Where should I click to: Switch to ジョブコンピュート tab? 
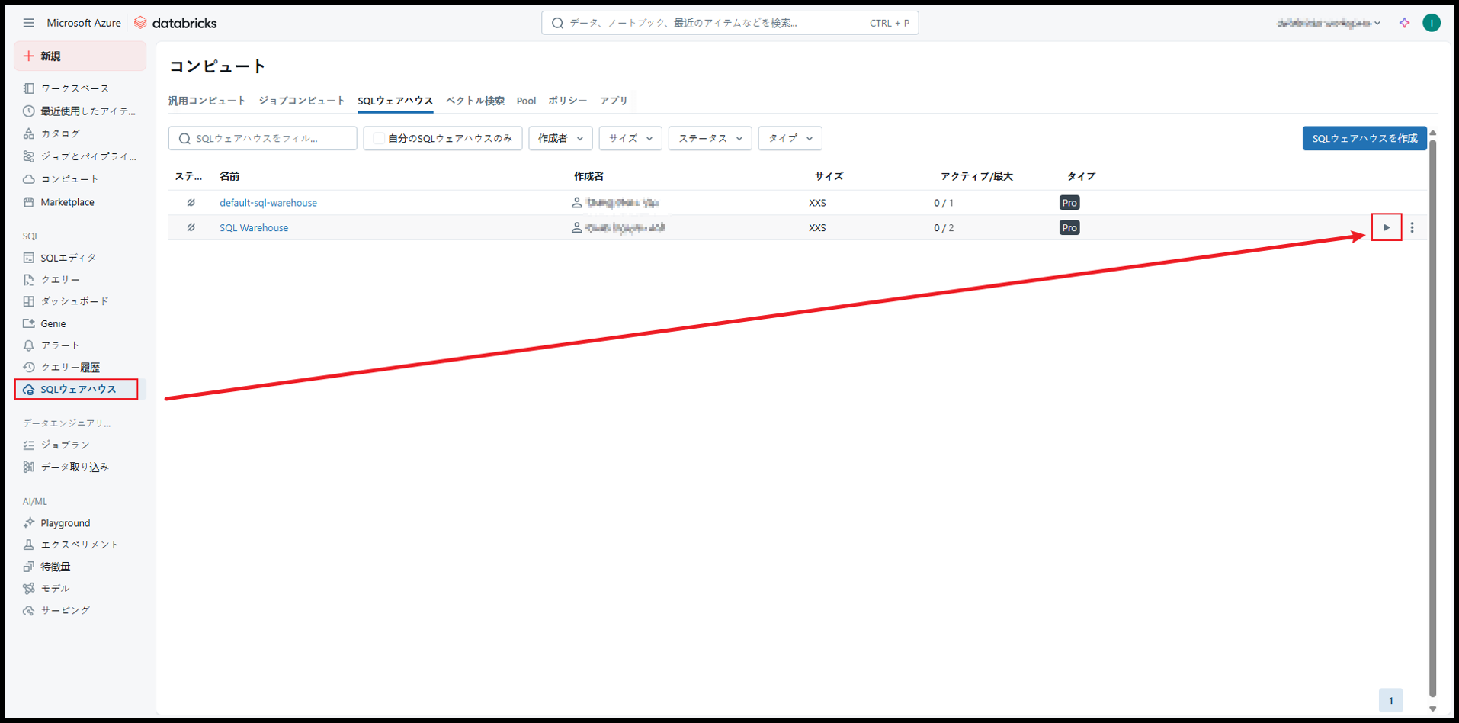coord(302,101)
